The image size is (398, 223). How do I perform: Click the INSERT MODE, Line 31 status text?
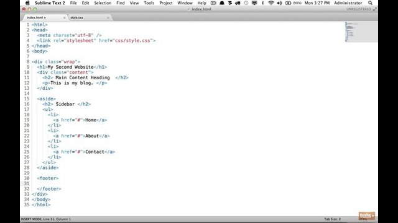(x=45, y=219)
